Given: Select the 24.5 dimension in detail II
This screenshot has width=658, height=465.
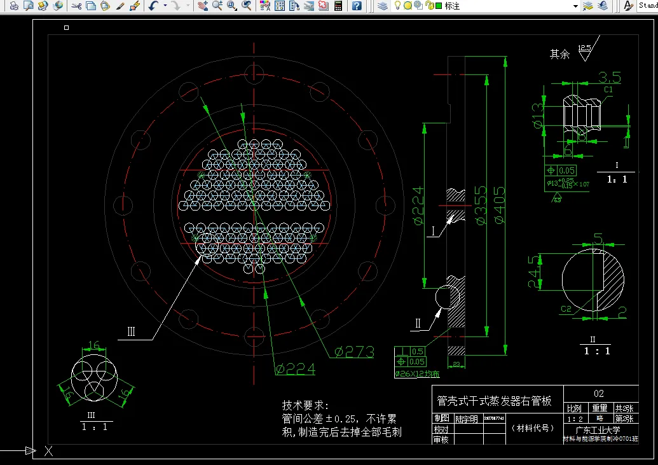Looking at the screenshot, I should 534,272.
